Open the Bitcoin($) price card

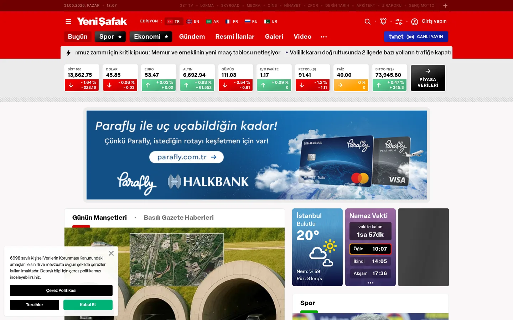389,78
